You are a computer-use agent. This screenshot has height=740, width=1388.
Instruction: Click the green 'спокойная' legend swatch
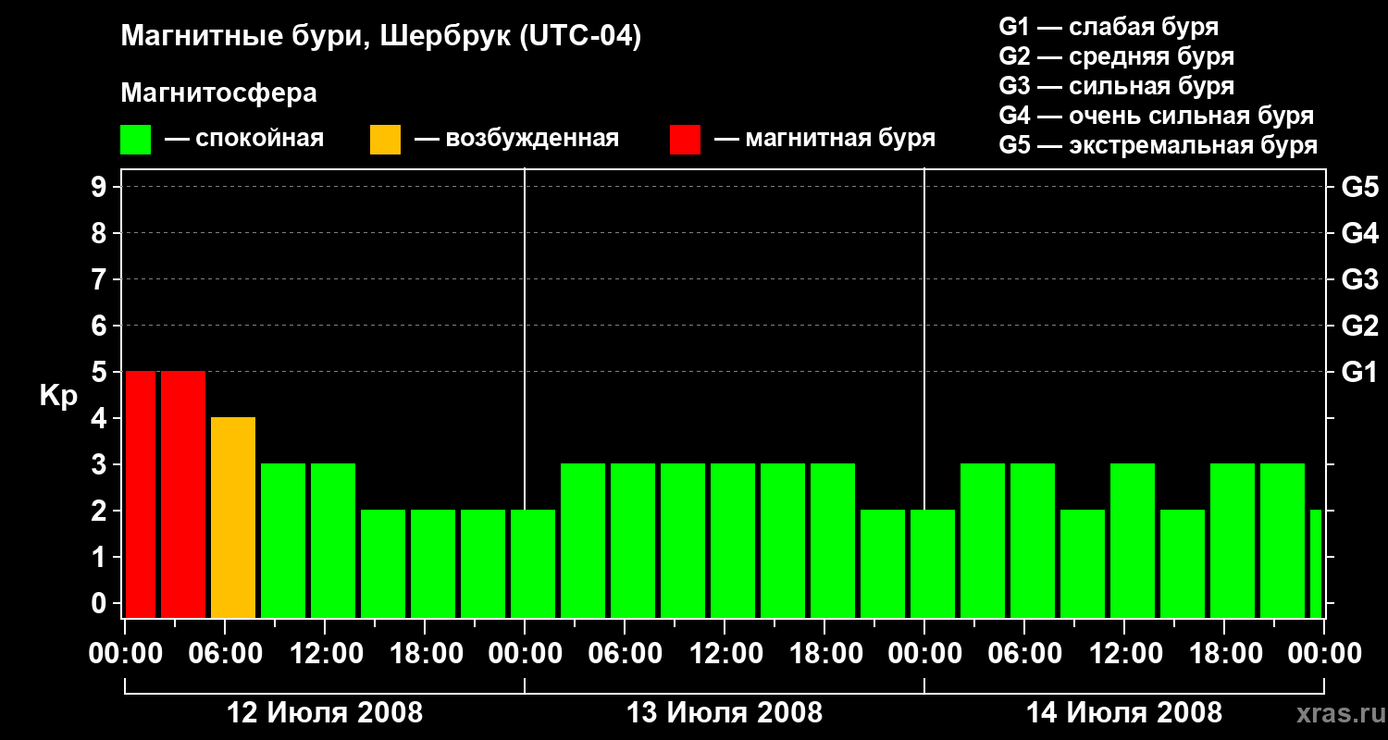(136, 140)
